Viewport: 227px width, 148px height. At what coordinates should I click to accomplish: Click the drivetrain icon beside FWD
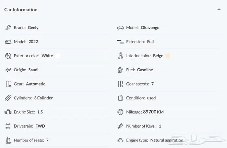tap(8, 126)
